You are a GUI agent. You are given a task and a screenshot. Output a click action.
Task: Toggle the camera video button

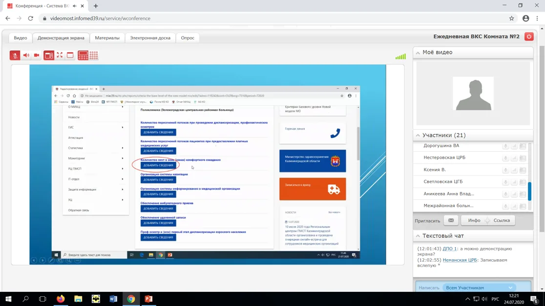click(37, 56)
